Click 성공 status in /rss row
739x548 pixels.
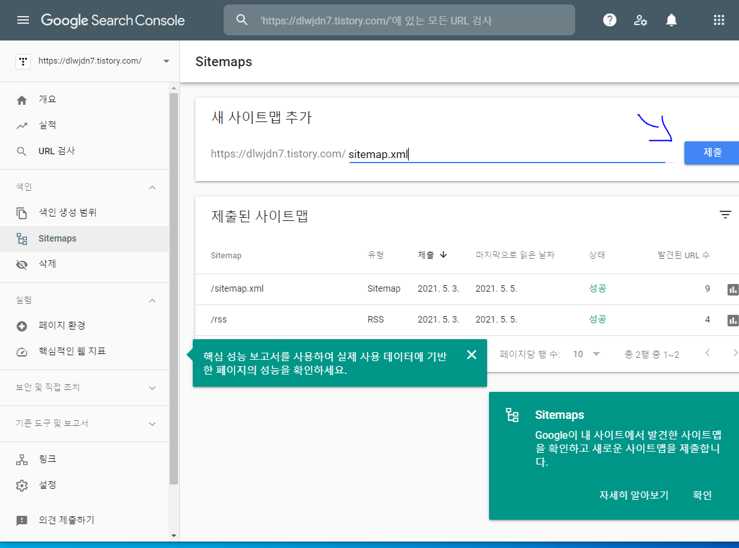click(597, 319)
